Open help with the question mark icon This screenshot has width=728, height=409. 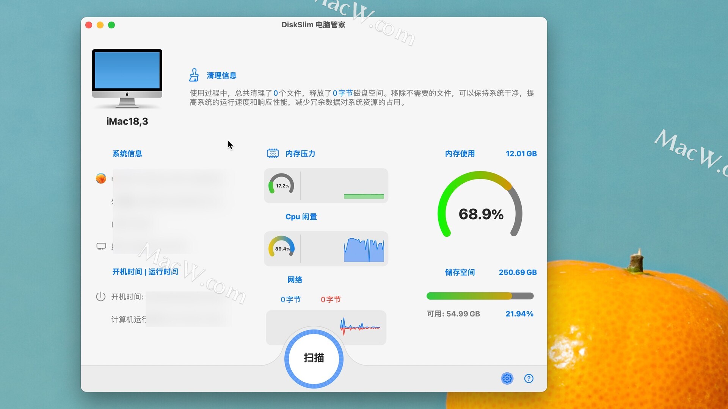click(529, 378)
